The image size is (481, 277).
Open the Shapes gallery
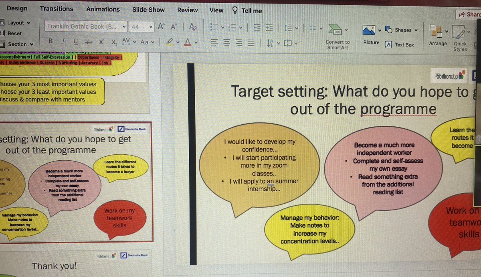401,30
